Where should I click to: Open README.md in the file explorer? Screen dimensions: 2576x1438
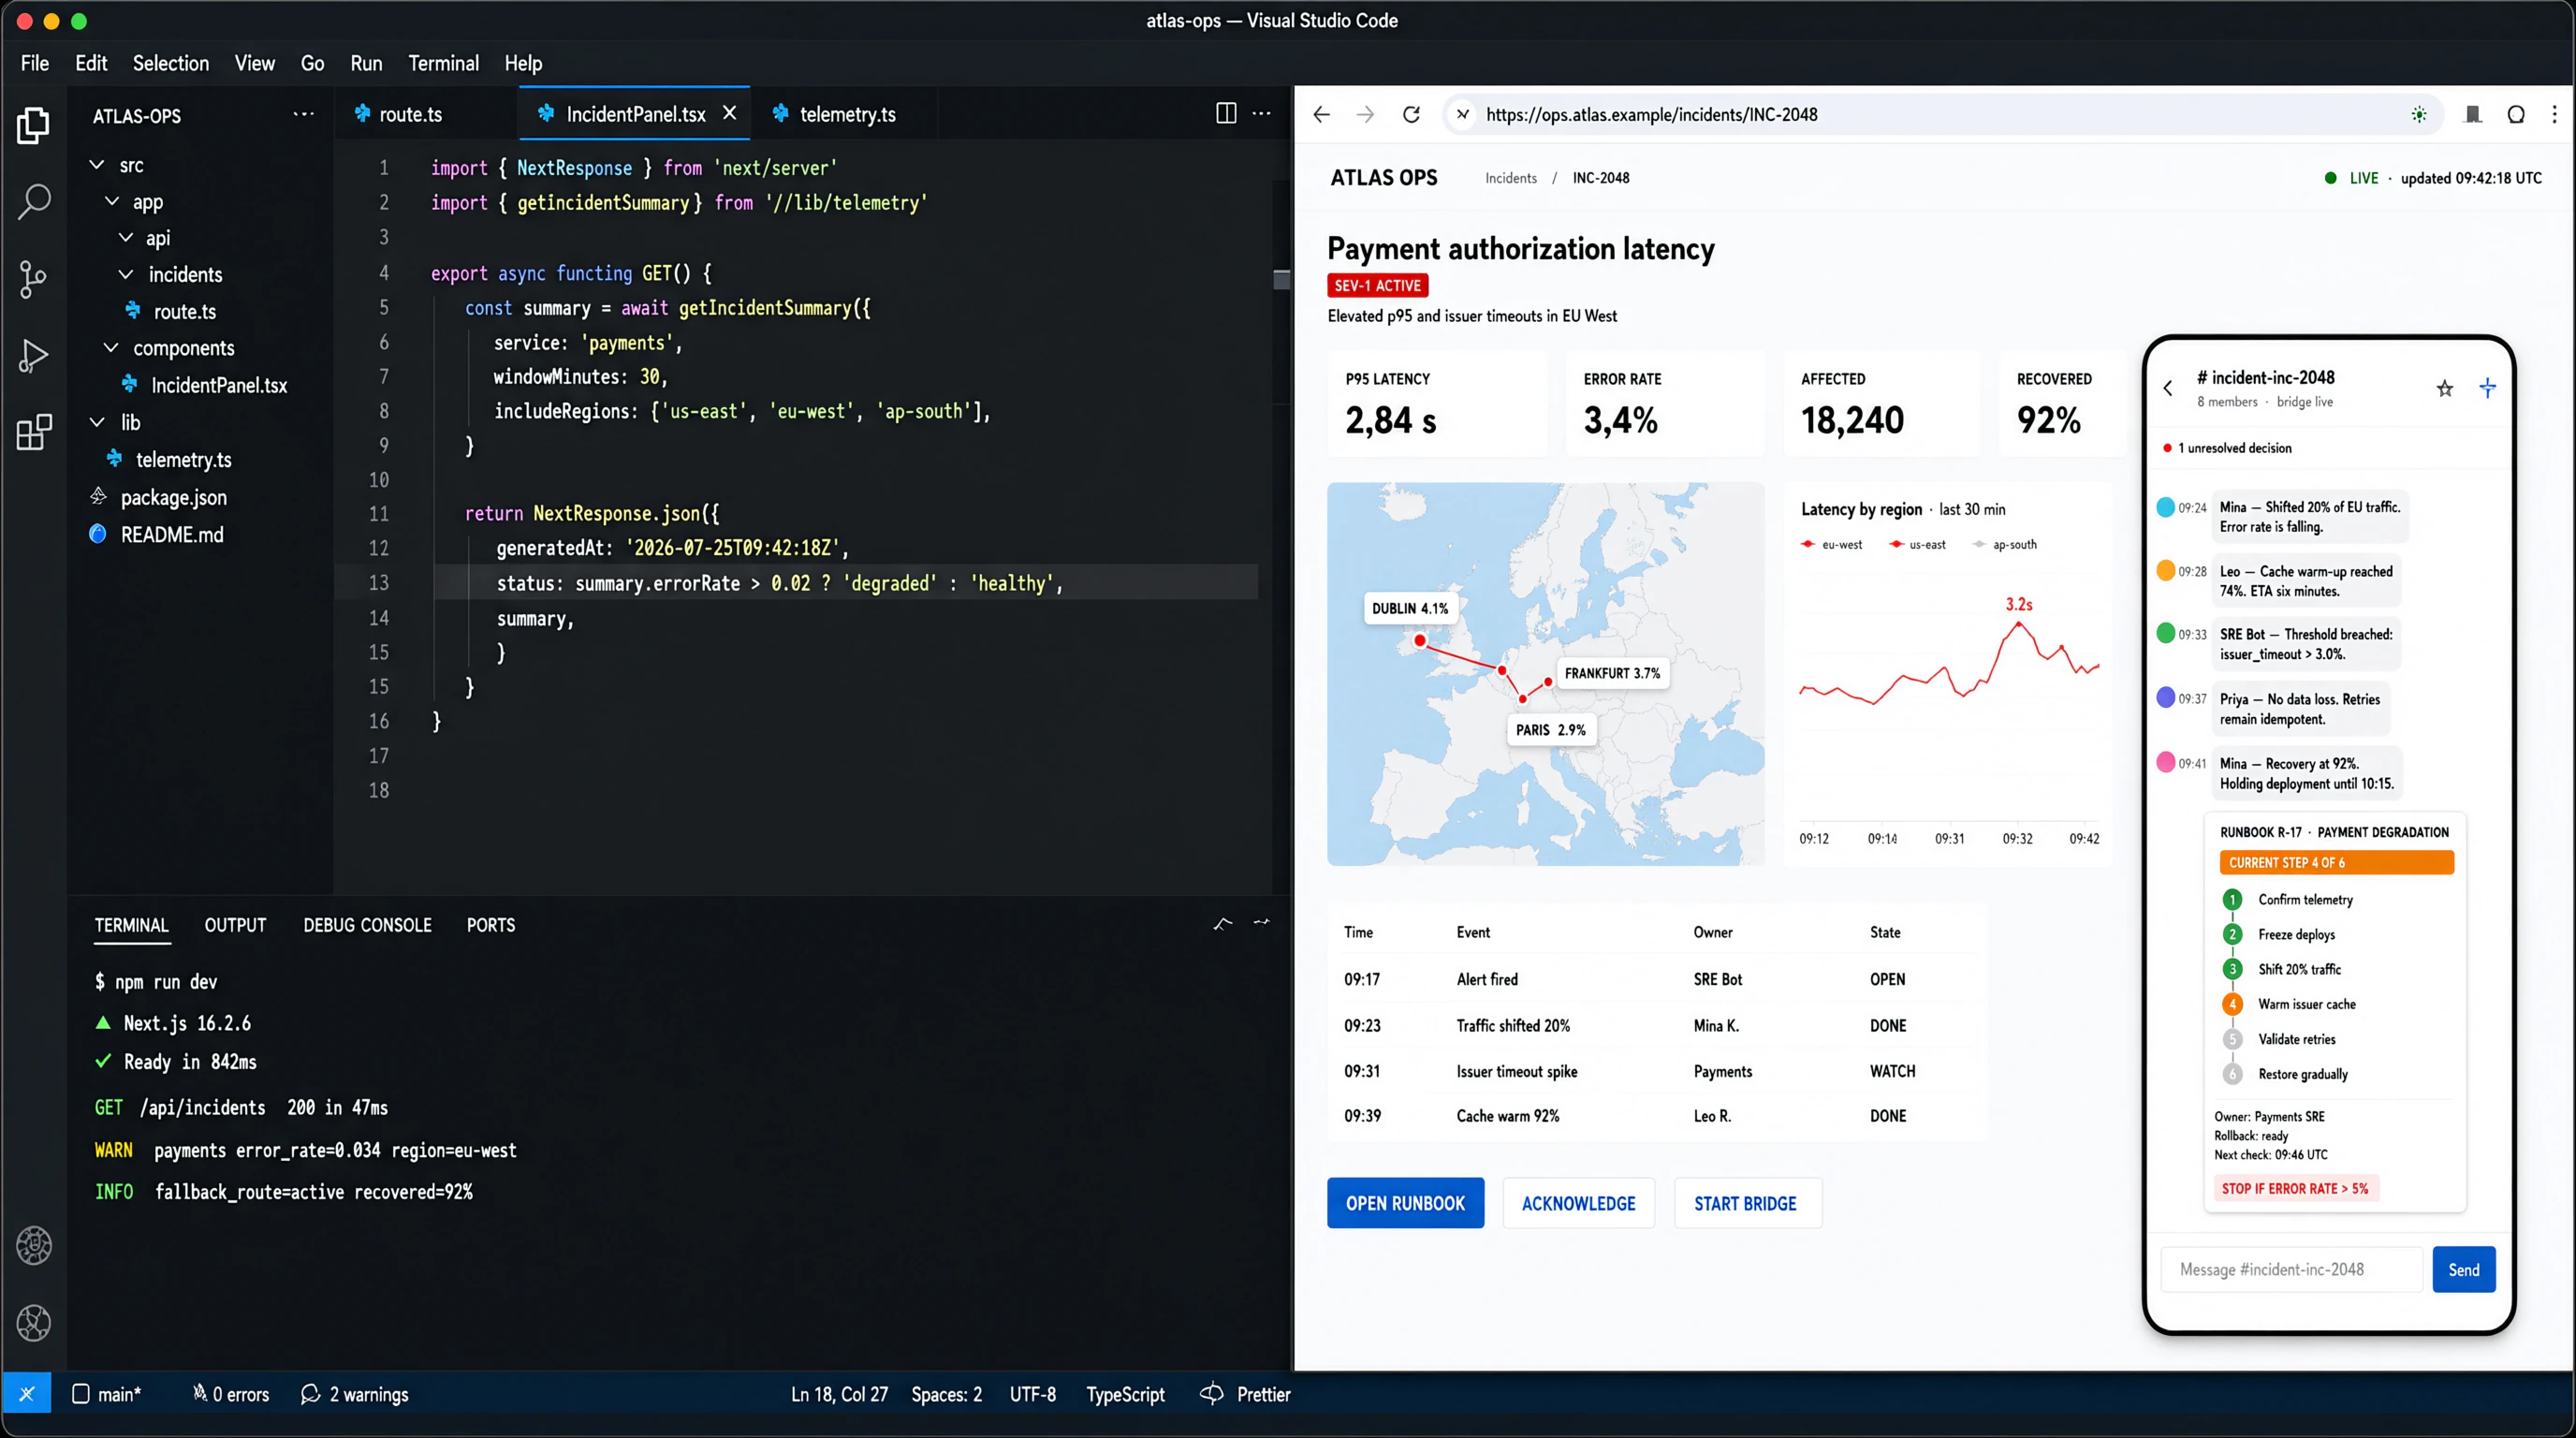(x=158, y=534)
